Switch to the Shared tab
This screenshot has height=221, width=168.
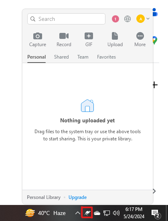(61, 57)
